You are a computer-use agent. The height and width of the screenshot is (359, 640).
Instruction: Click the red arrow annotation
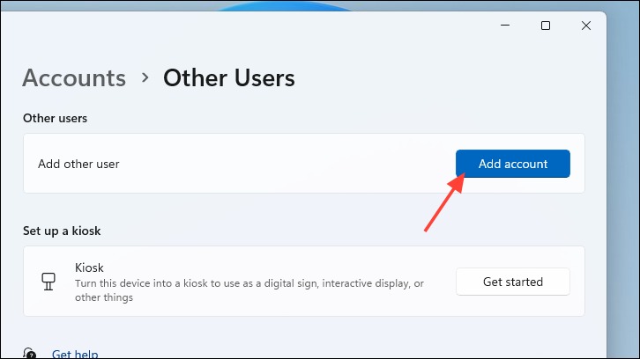[x=444, y=202]
